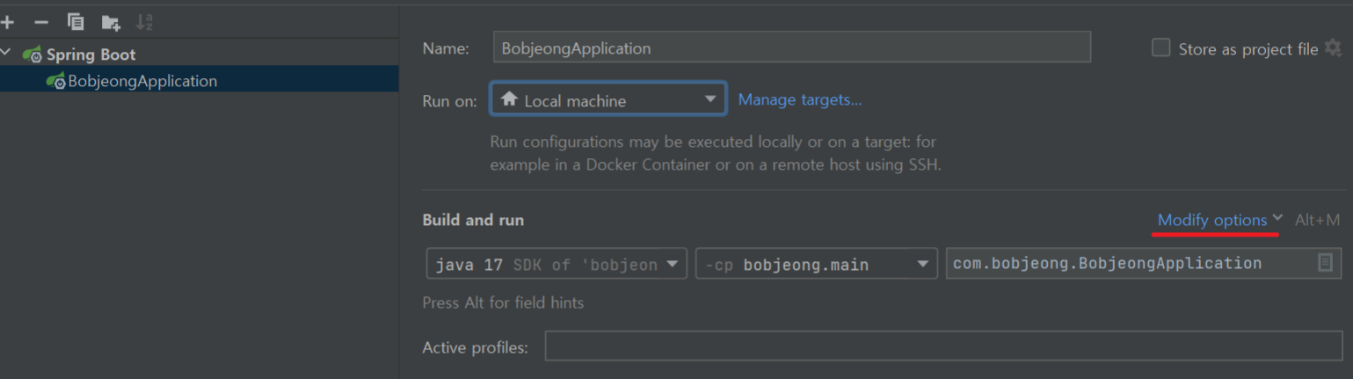Select the Spring Boot category

pos(91,55)
